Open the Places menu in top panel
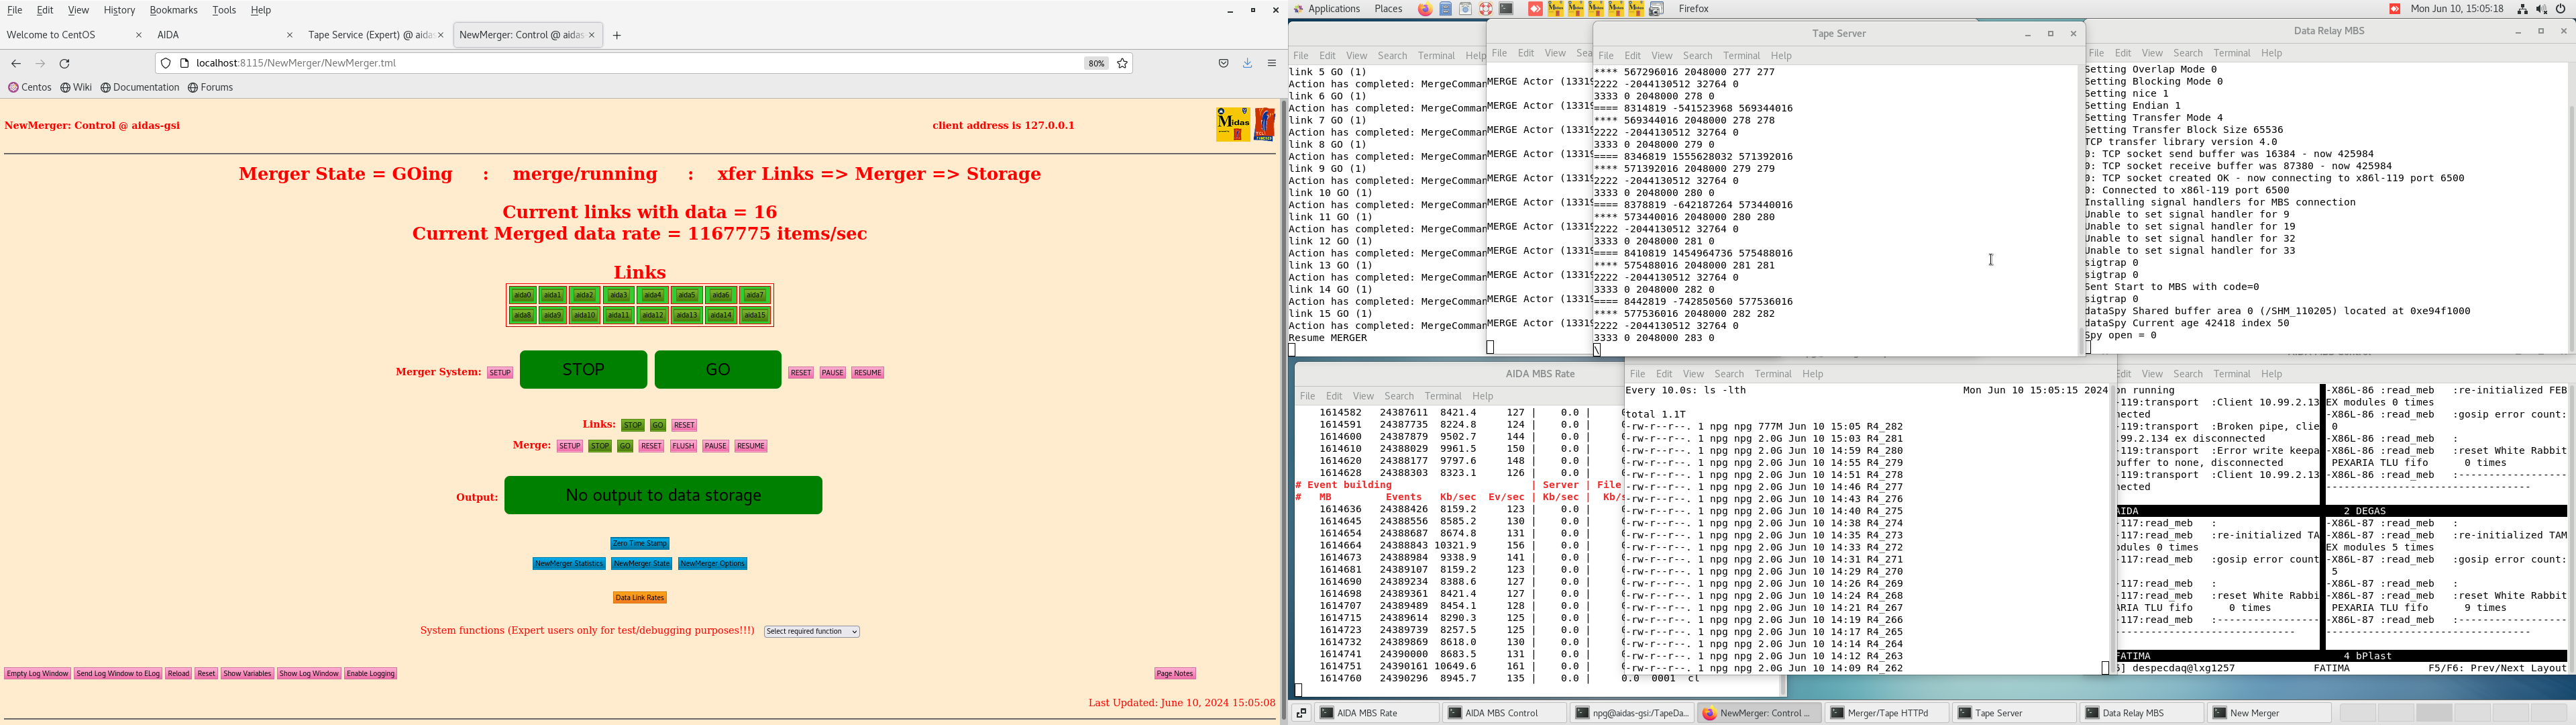Screen dimensions: 2576x725 click(x=1388, y=9)
